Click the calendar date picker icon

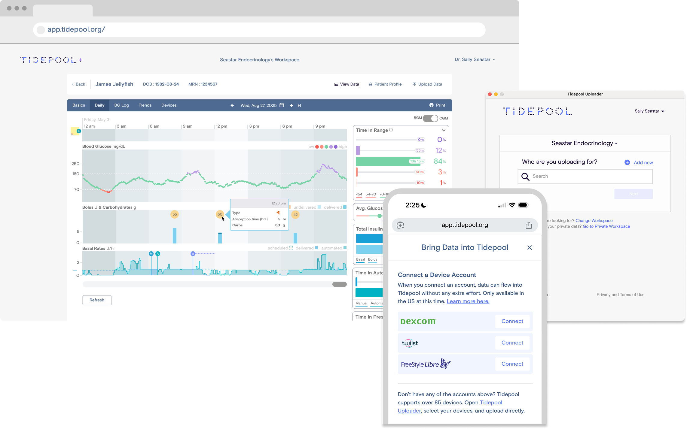point(282,105)
